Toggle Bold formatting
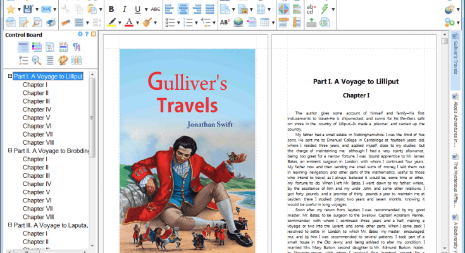 click(x=111, y=9)
